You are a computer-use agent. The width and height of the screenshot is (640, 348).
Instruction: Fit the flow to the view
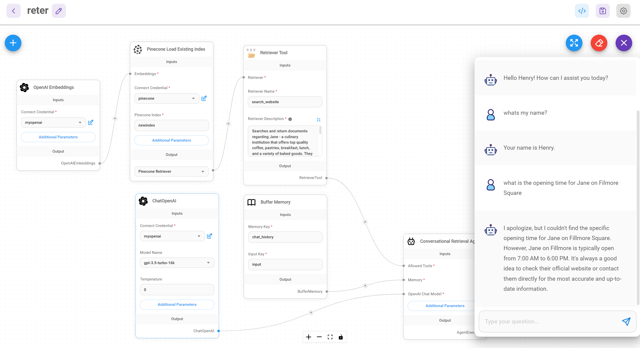[x=330, y=337]
